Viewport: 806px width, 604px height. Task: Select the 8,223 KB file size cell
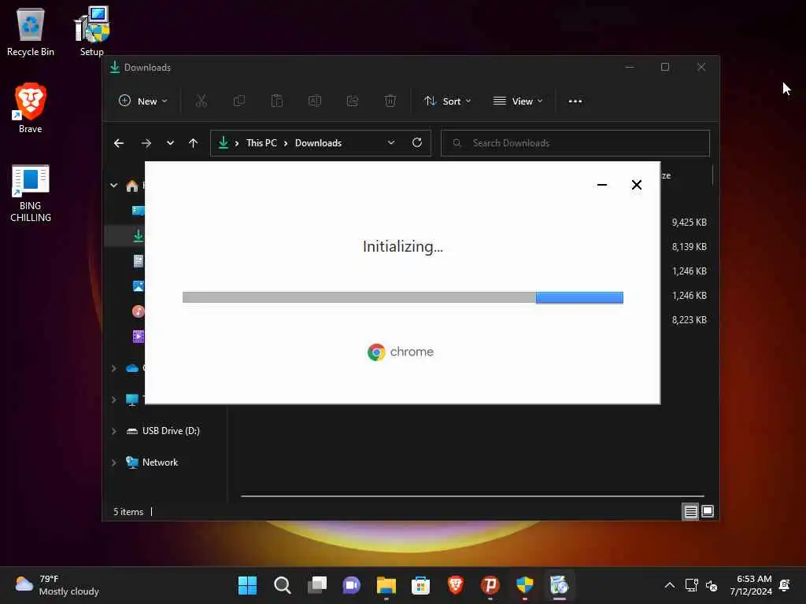[690, 320]
